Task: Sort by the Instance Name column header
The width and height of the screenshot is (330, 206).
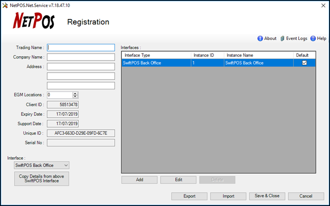Action: coord(259,56)
